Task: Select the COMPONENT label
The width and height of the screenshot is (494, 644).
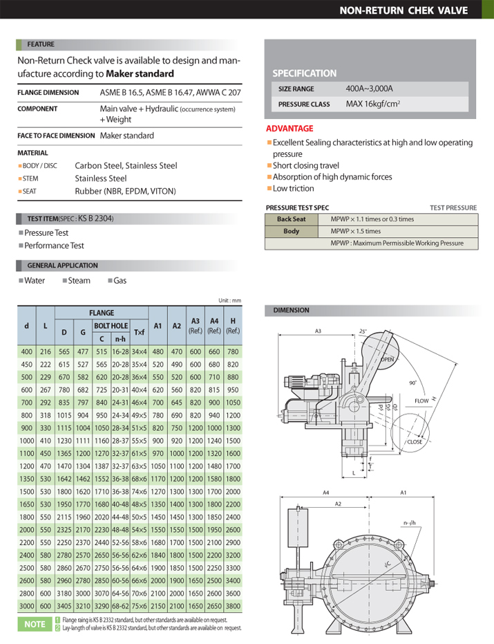Action: (x=37, y=109)
